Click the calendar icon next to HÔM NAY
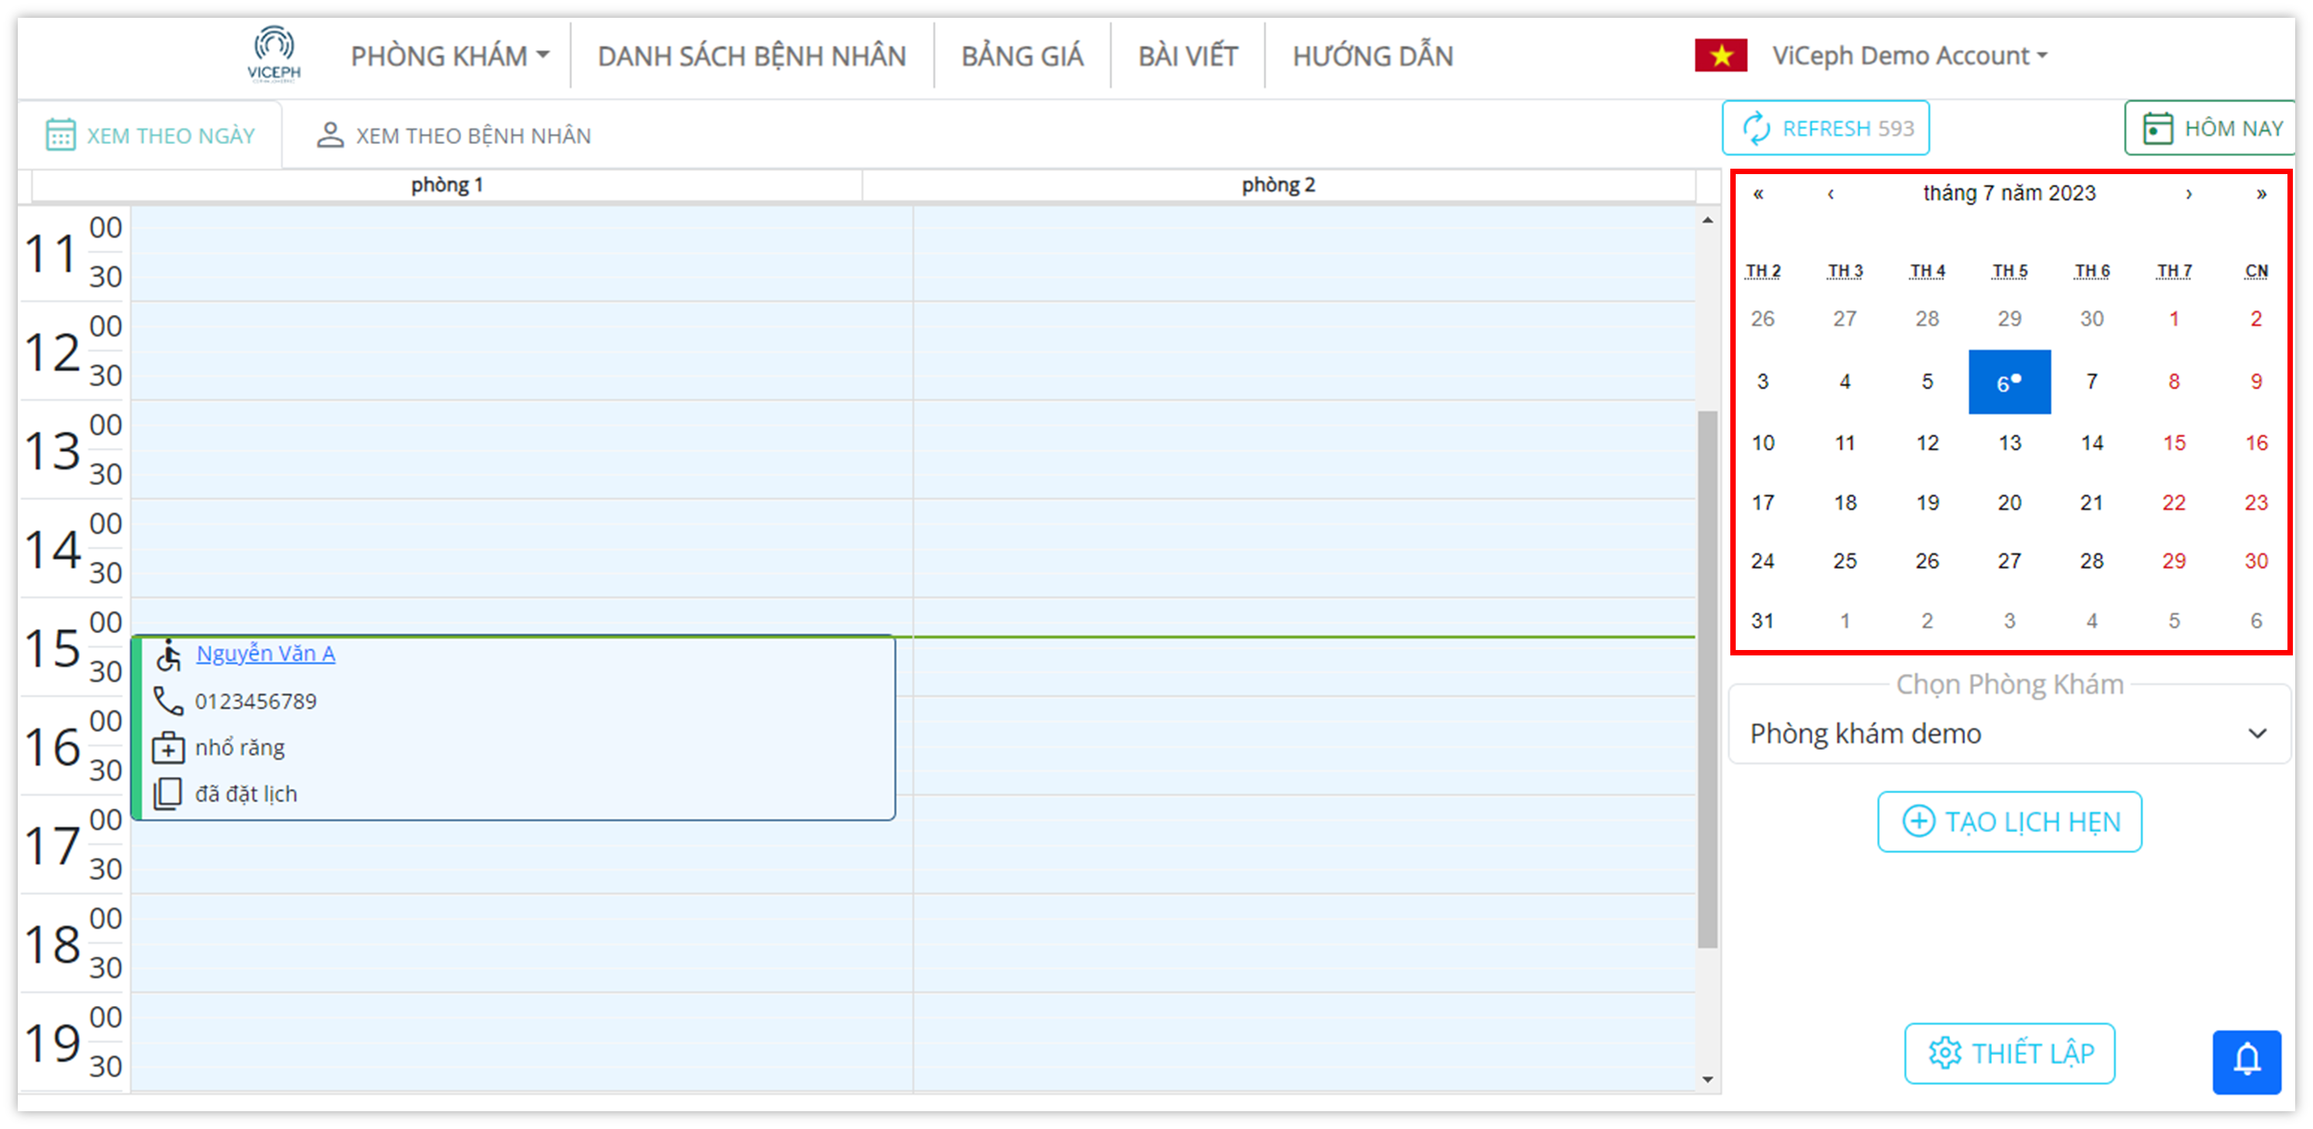2313x1129 pixels. [2154, 128]
